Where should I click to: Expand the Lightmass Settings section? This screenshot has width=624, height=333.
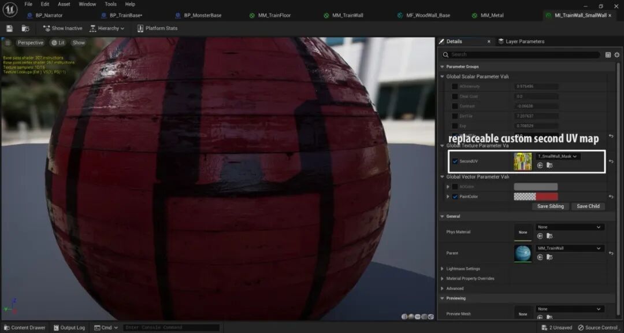(x=442, y=269)
